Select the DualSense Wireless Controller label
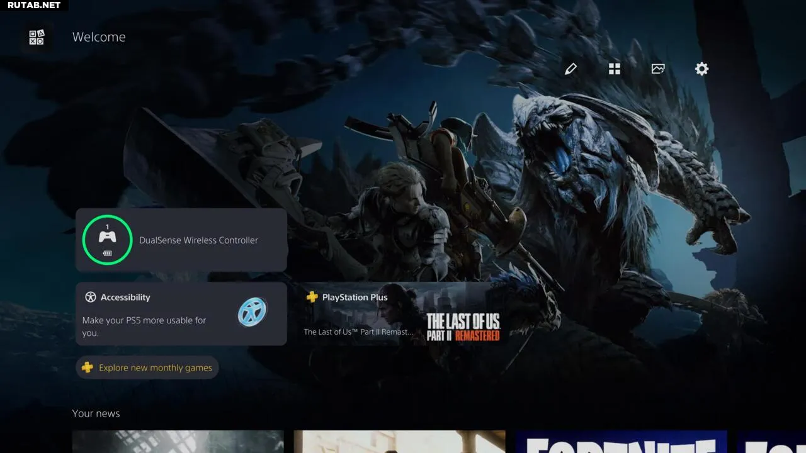 click(198, 240)
